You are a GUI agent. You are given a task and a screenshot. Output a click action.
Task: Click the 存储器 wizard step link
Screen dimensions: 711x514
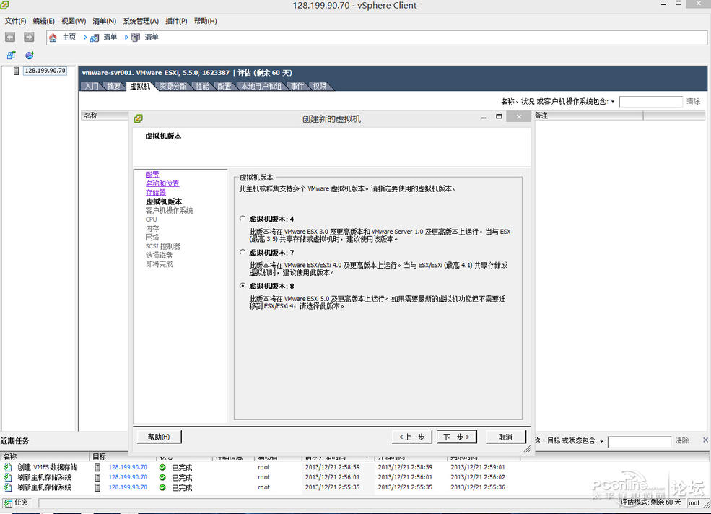155,192
